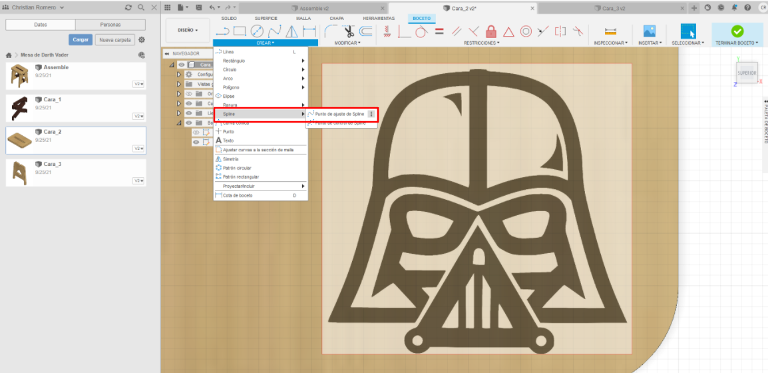Open the data panel grid icon
Viewport: 768px width, 373px height.
(x=168, y=8)
